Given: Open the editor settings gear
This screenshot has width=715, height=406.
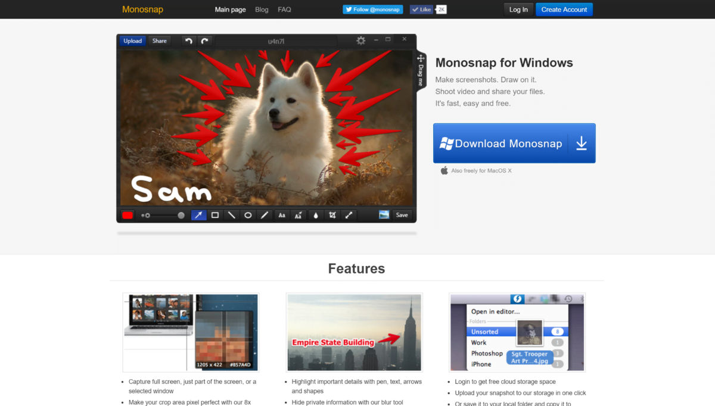Looking at the screenshot, I should pyautogui.click(x=361, y=40).
